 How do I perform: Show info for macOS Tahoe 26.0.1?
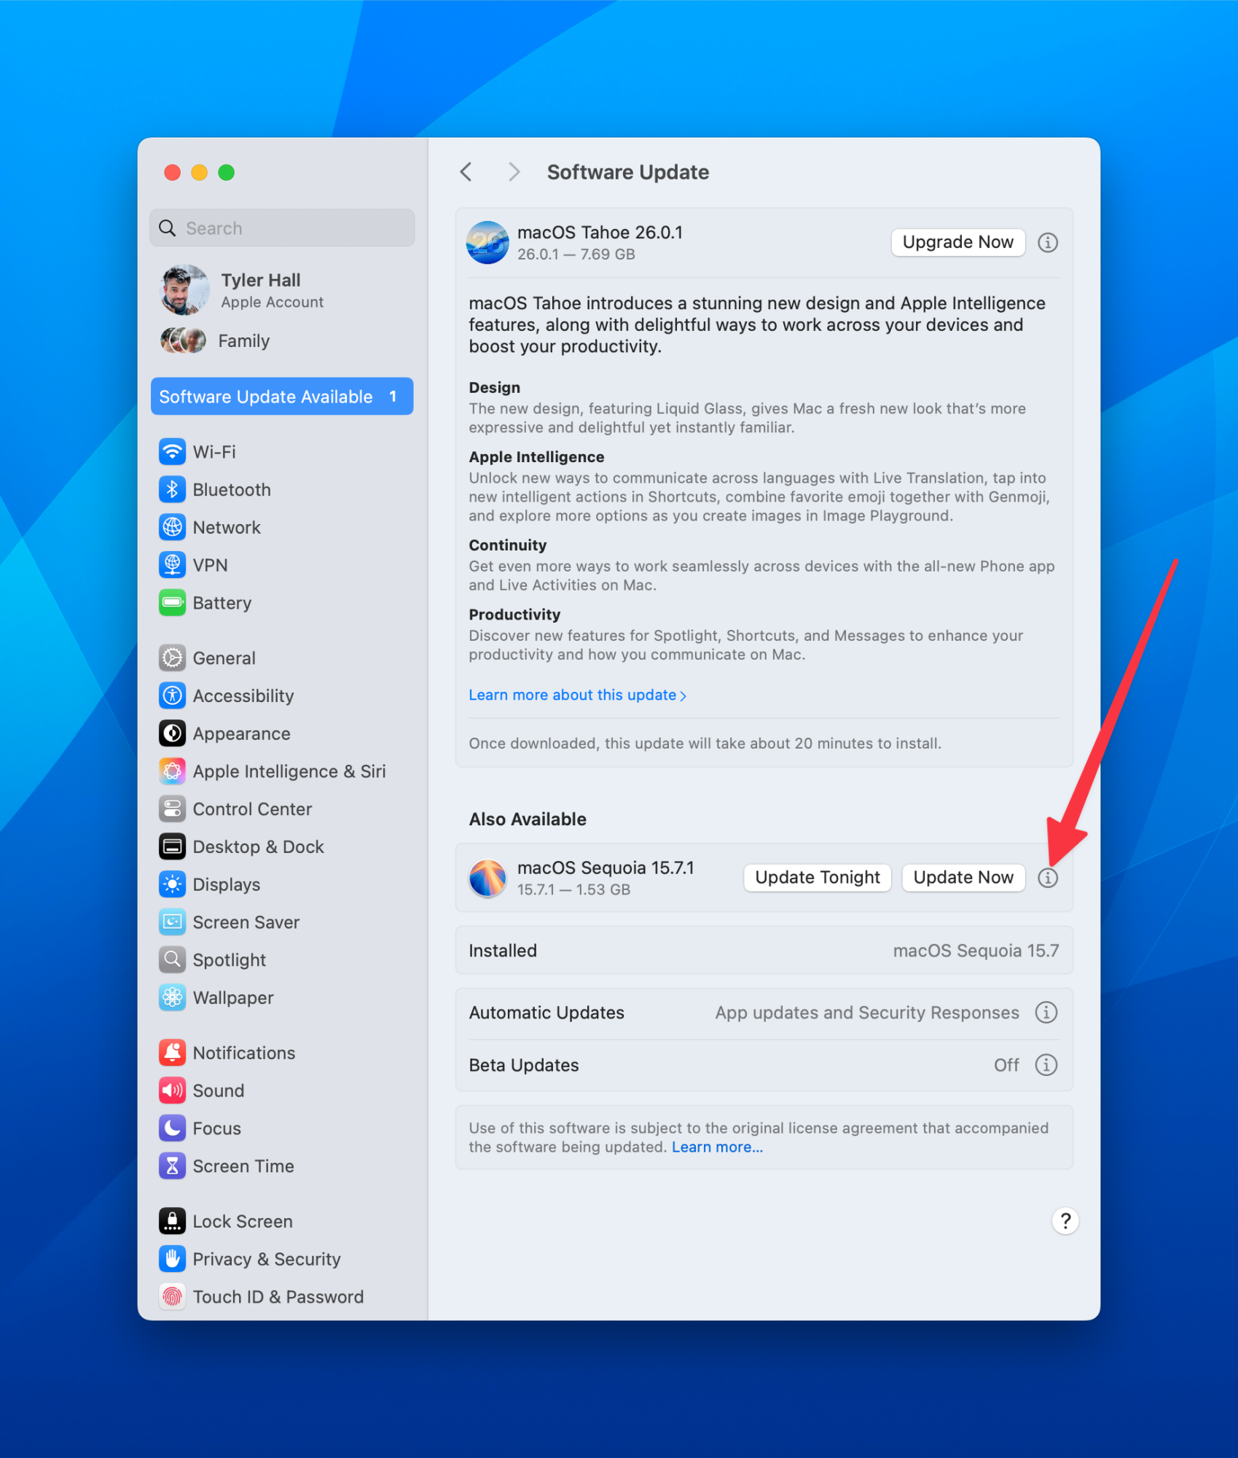(x=1048, y=243)
